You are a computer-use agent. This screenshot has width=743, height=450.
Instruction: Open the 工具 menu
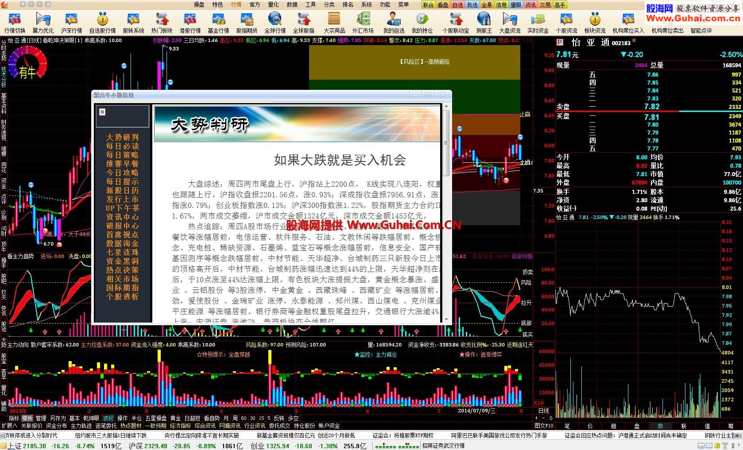pos(311,4)
